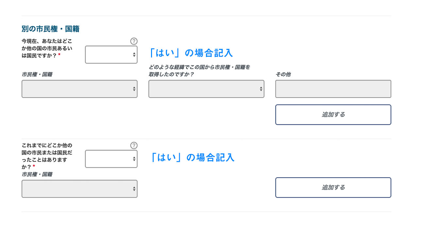Viewport: 425px width, 228px height.
Task: Open the これまでに past citizen yes/no dropdown
Action: (x=111, y=159)
